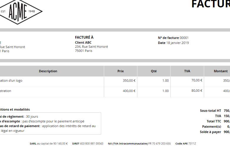230x146 pixels.
Task: Click the 'Prix' column header
Action: tap(121, 71)
